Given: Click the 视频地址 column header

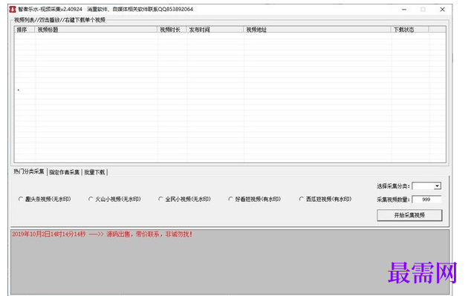Looking at the screenshot, I should pos(317,30).
